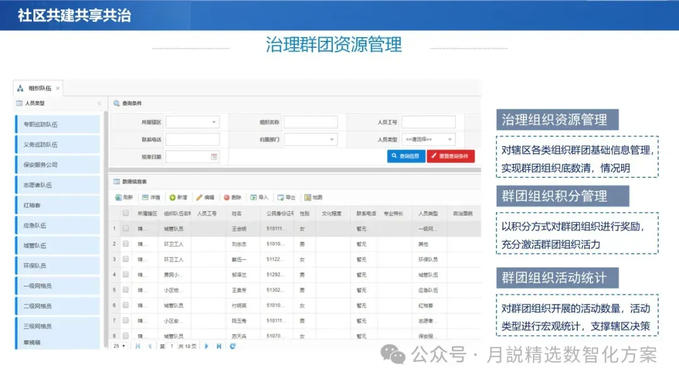679x382 pixels.
Task: Close the 组织队伍 tab
Action: click(58, 88)
